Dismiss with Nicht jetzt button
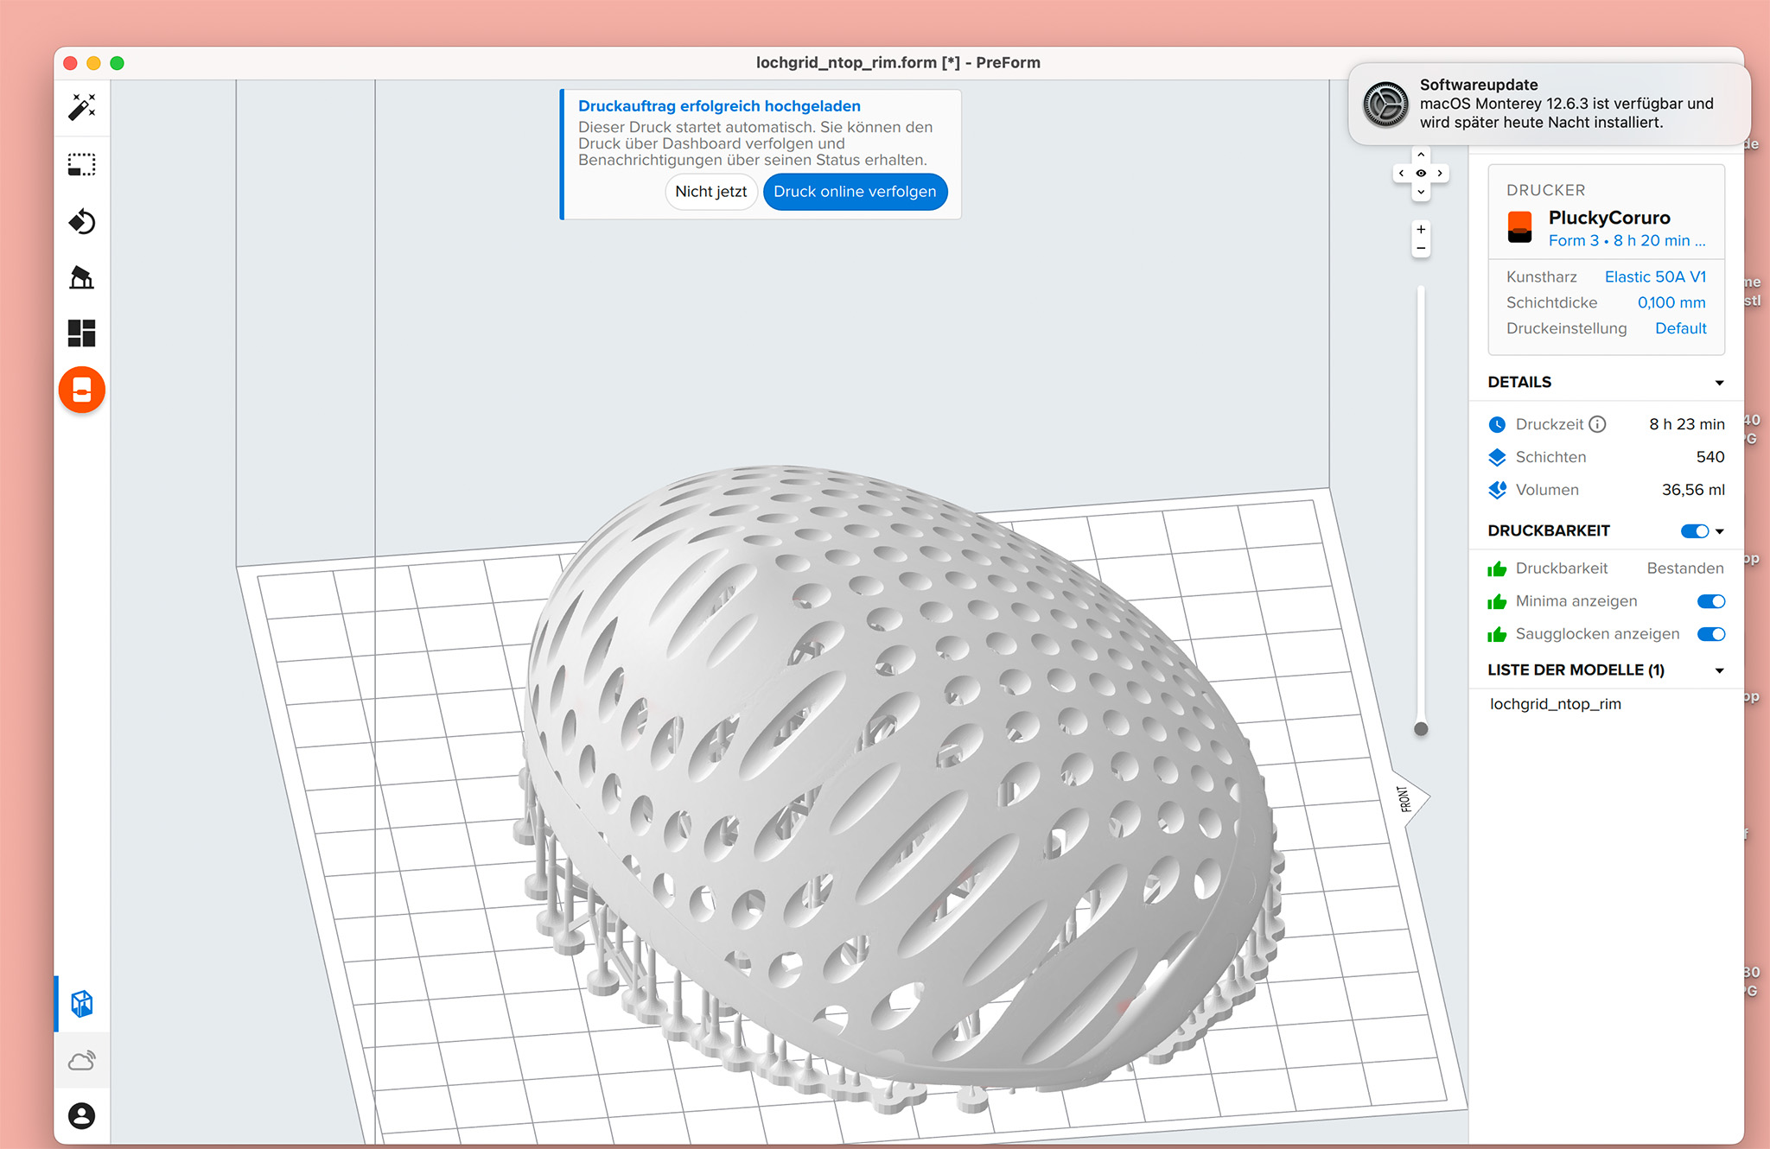 [x=710, y=192]
